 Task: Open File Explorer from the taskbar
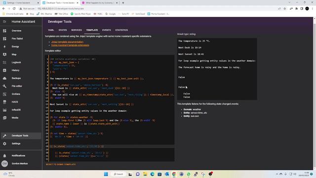tap(145, 174)
